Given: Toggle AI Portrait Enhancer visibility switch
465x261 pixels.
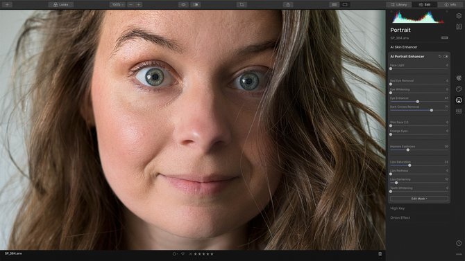Looking at the screenshot, I should (446, 57).
